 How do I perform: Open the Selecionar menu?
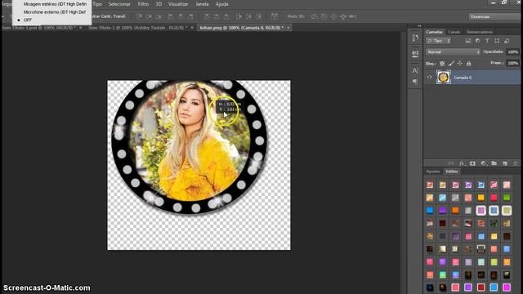coord(119,4)
